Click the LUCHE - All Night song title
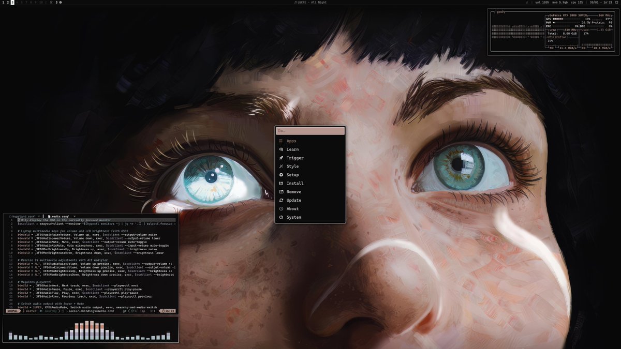The image size is (621, 349). [x=312, y=3]
